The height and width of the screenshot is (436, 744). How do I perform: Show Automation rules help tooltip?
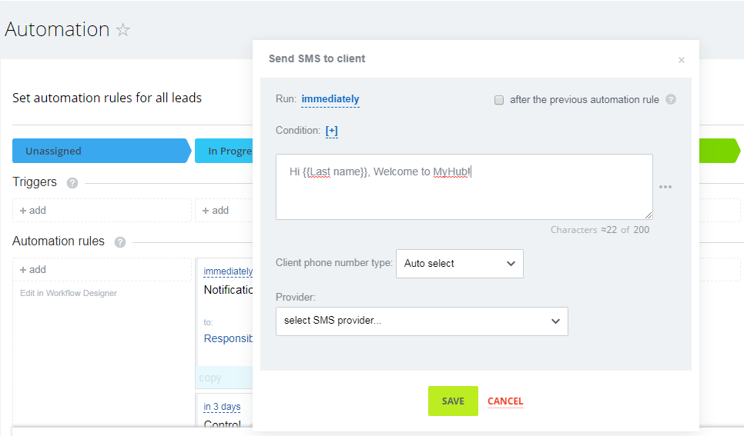pyautogui.click(x=120, y=242)
